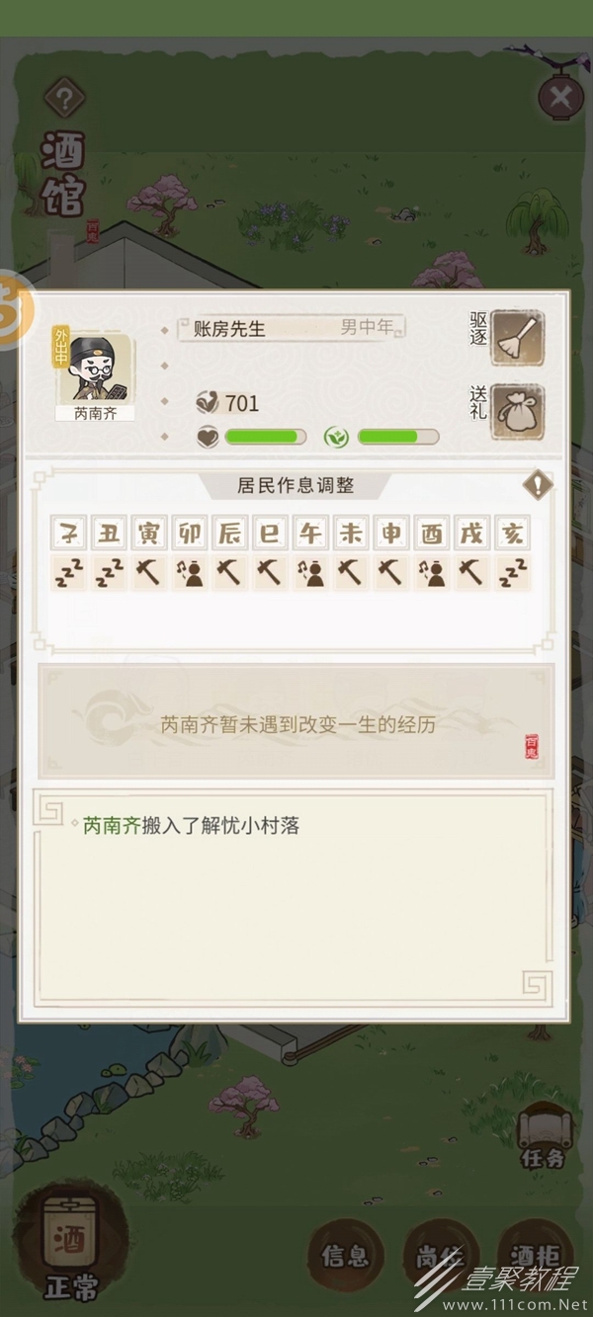Viewport: 593px width, 1317px height.
Task: Open the 酒柜 tab at bottom
Action: click(x=536, y=1257)
